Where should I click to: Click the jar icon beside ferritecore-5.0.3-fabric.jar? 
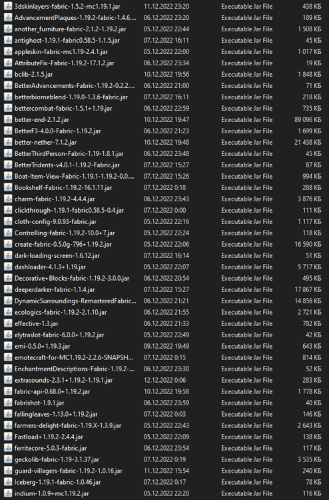[8, 448]
